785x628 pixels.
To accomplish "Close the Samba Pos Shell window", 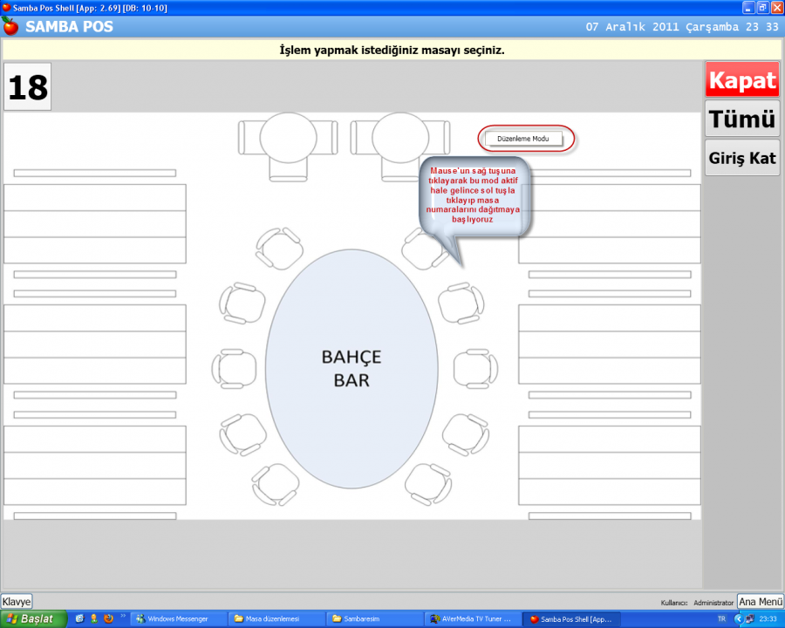I will pyautogui.click(x=777, y=8).
